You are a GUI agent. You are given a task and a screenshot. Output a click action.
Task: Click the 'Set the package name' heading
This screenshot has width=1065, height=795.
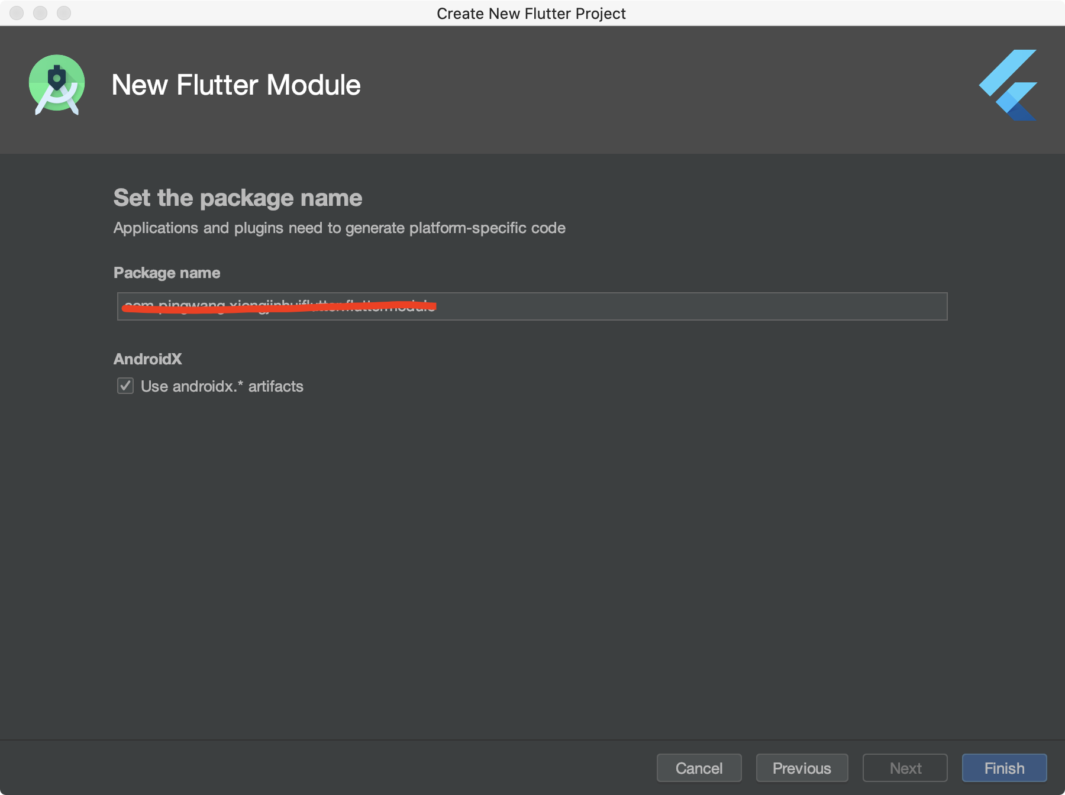point(238,198)
